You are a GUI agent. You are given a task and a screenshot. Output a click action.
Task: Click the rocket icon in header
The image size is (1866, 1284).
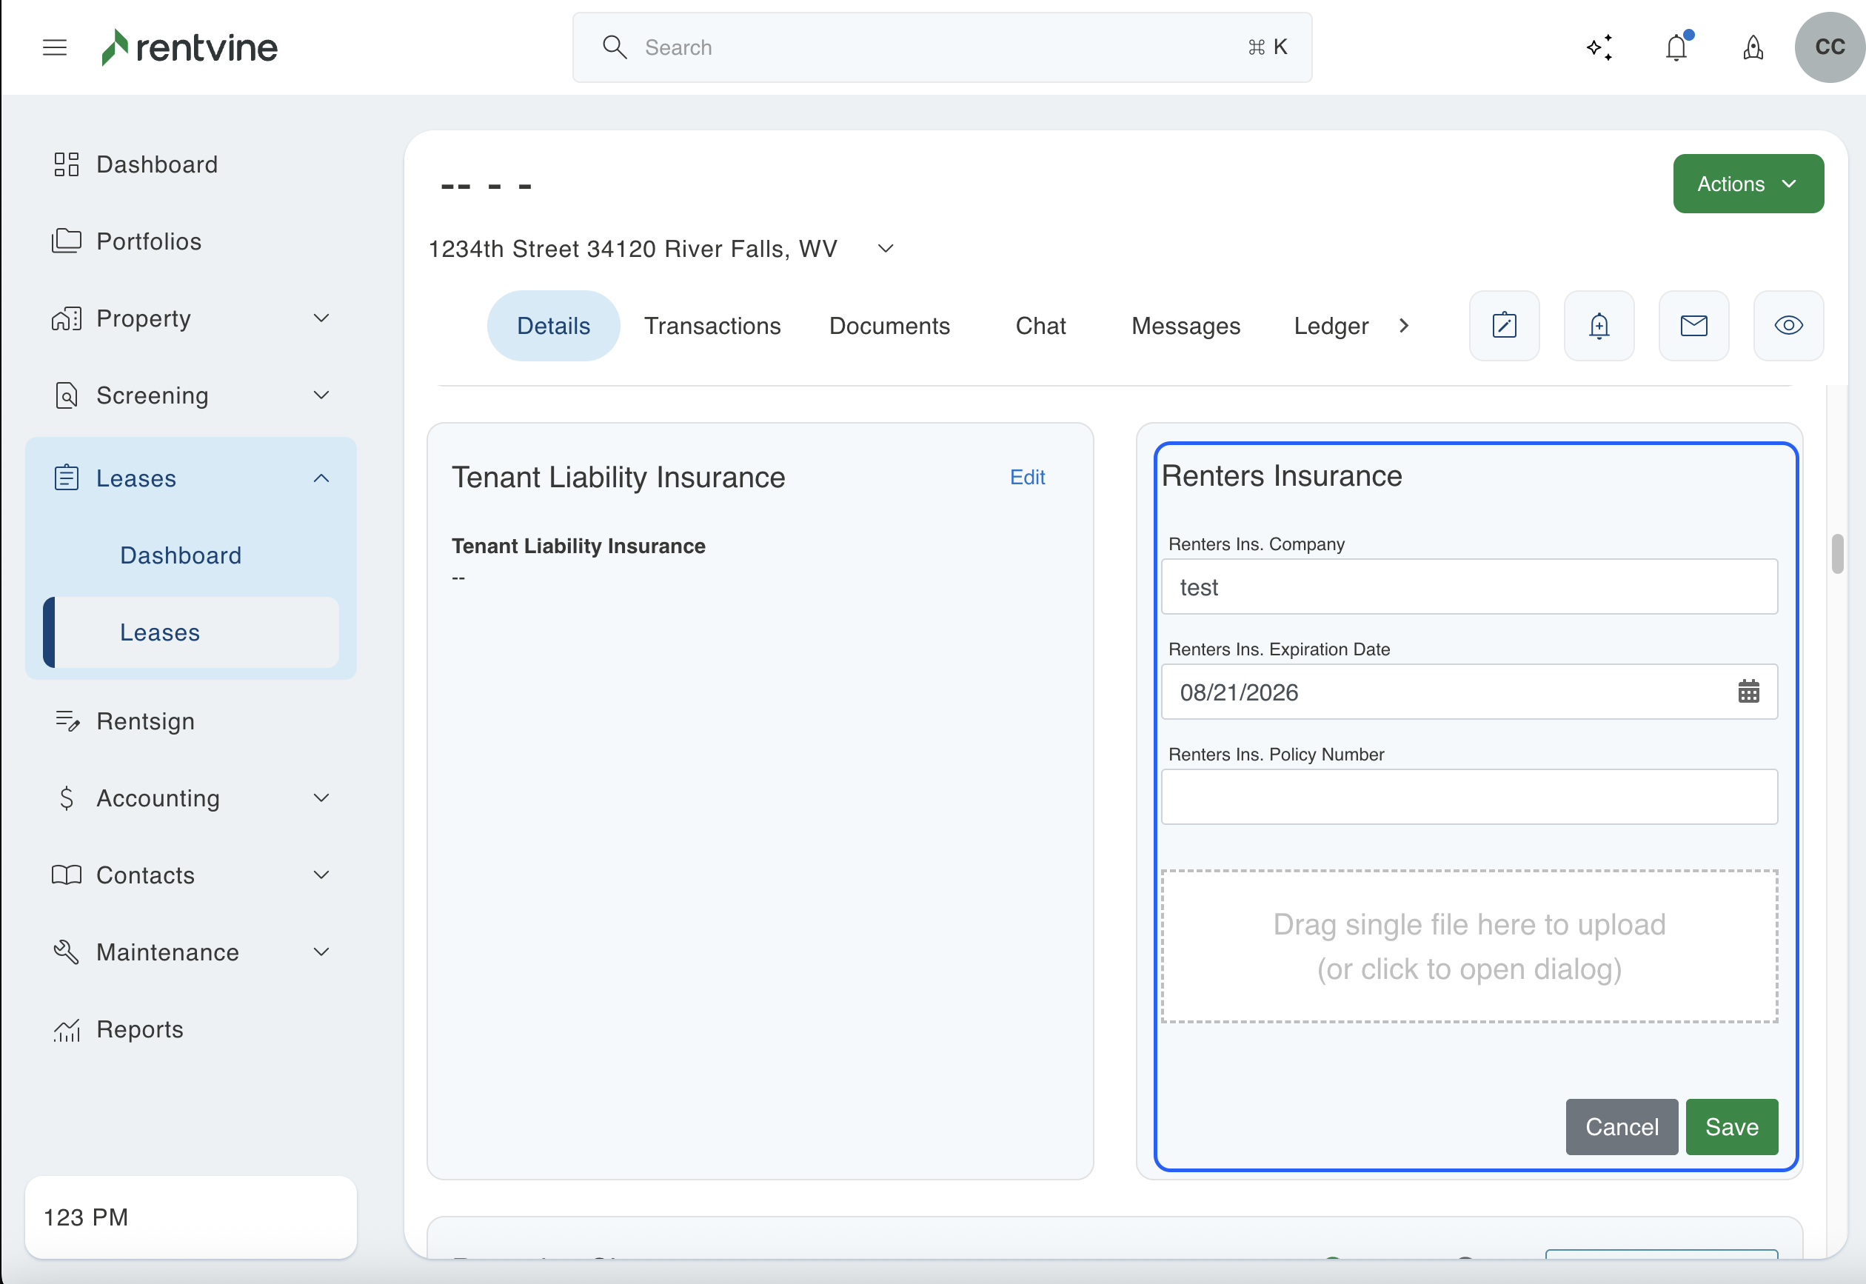coord(1753,47)
